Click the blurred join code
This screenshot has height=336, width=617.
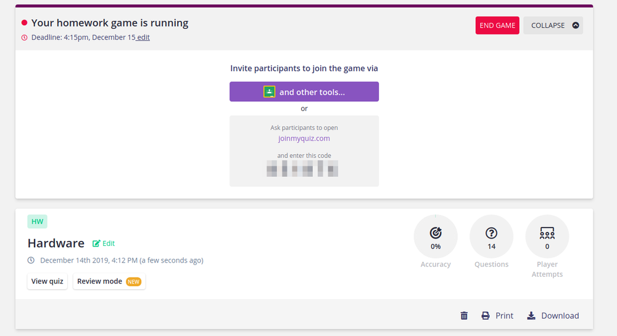[x=302, y=168]
